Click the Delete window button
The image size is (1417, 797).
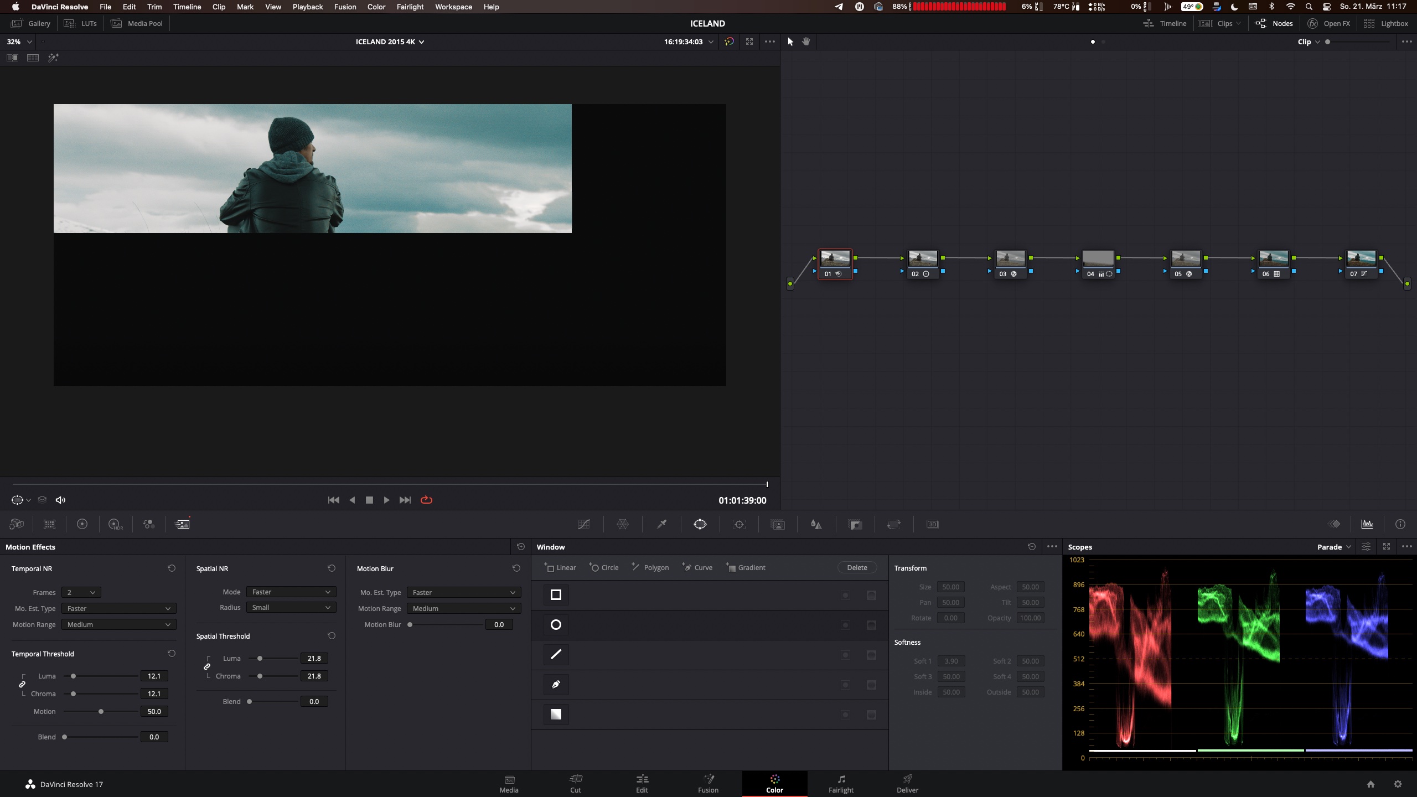(x=857, y=567)
